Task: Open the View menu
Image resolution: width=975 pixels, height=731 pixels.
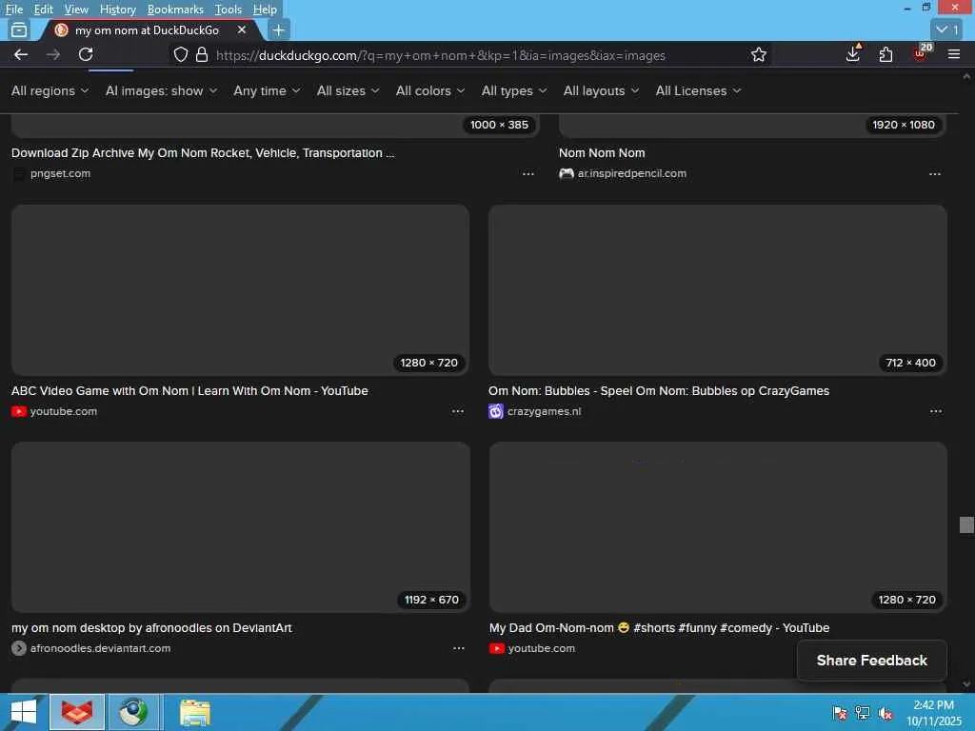Action: point(76,10)
